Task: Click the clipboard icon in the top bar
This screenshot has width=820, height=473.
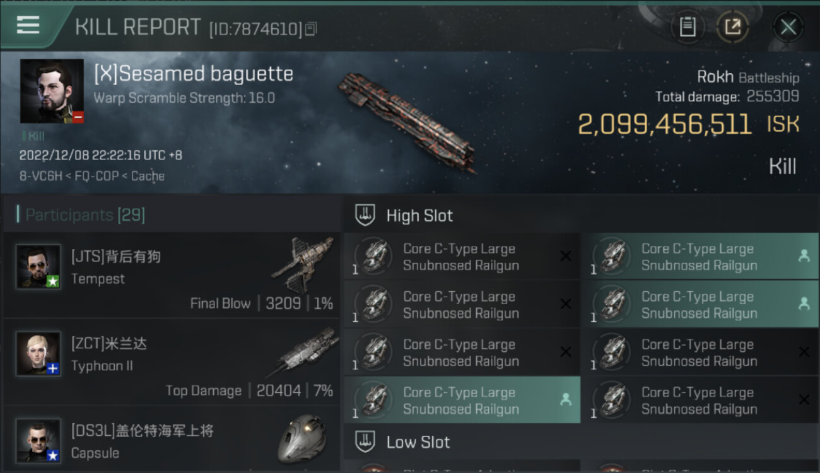Action: (x=688, y=27)
